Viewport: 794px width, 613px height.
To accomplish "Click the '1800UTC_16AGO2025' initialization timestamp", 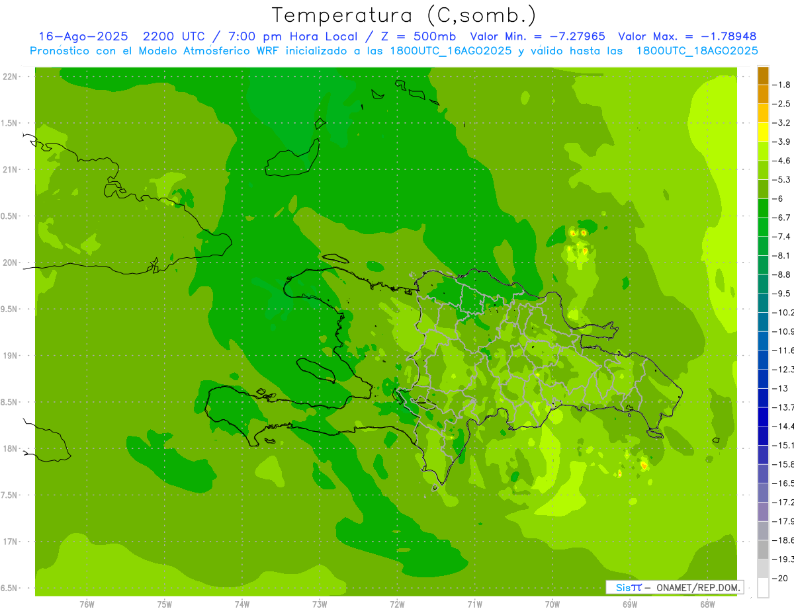I will (448, 51).
